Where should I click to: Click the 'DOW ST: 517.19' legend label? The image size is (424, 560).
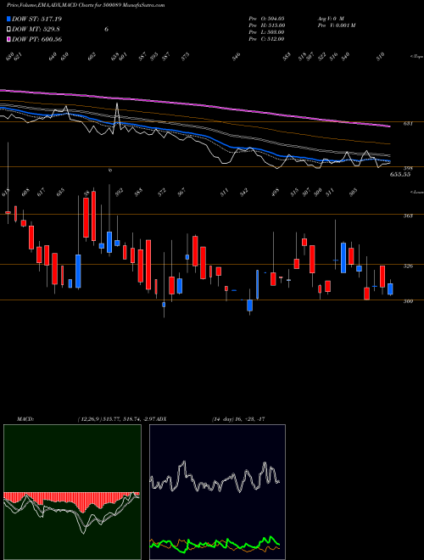coord(36,19)
